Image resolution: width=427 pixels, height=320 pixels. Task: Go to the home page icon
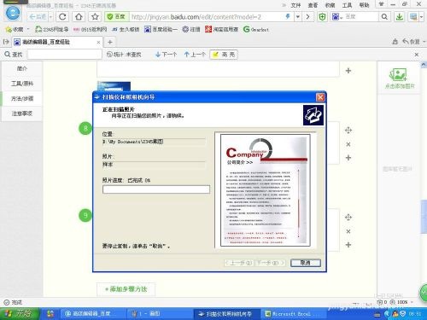pyautogui.click(x=79, y=17)
